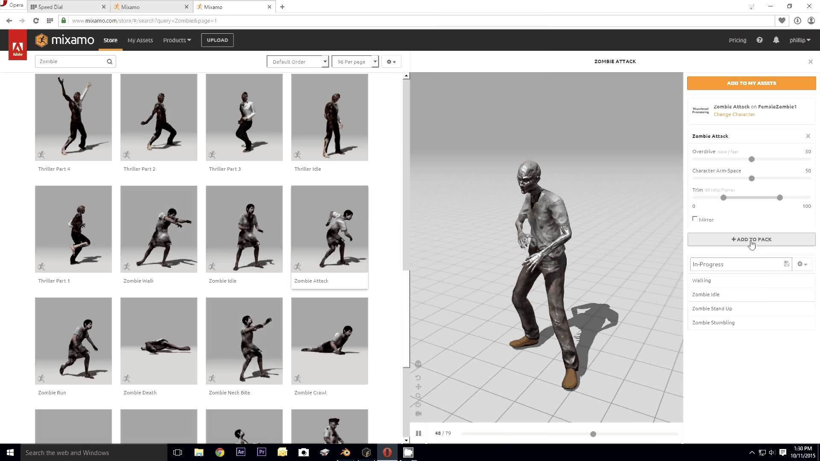The image size is (820, 461).
Task: Click the mixamo logo icon
Action: (41, 40)
